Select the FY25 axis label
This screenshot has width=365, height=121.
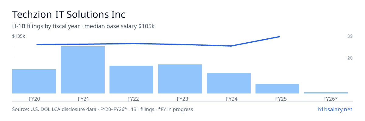pos(277,99)
